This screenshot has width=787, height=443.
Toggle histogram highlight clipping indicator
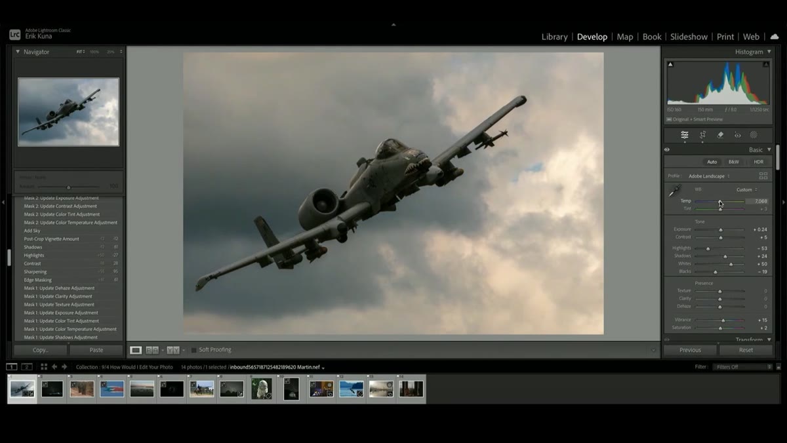coord(765,64)
